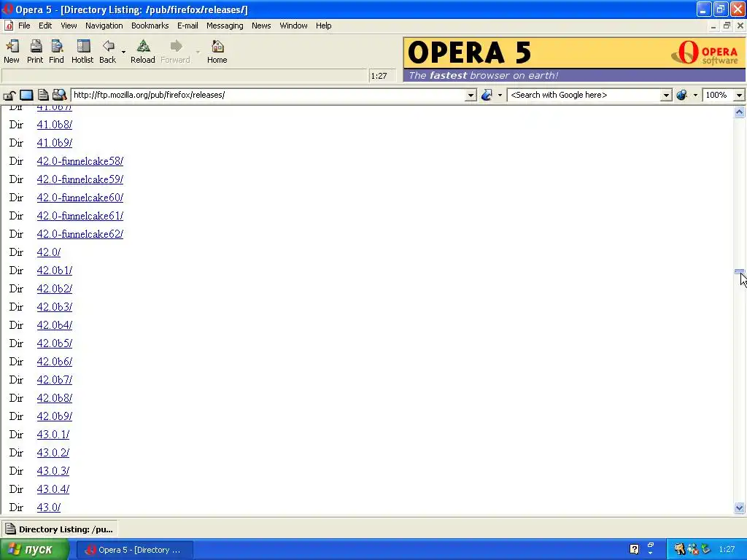Open address bar URL dropdown
The width and height of the screenshot is (747, 560).
coord(471,95)
